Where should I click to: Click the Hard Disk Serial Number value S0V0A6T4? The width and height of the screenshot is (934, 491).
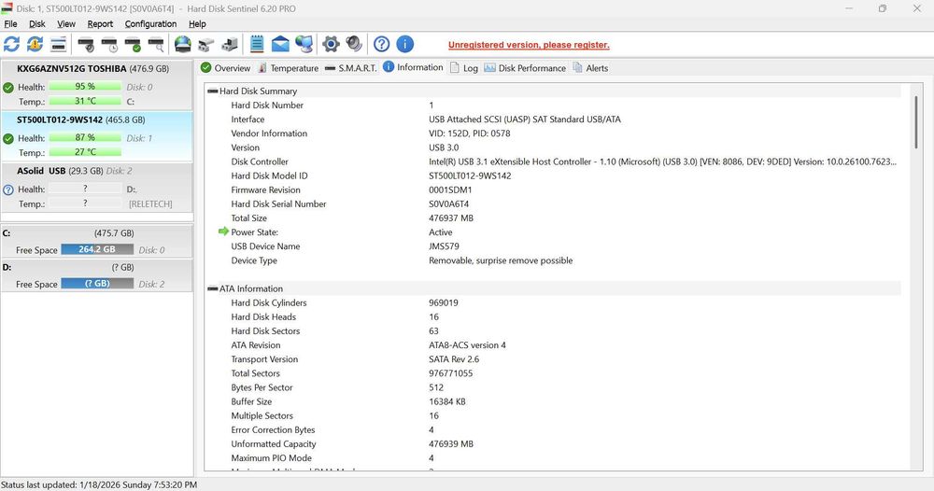click(x=448, y=204)
